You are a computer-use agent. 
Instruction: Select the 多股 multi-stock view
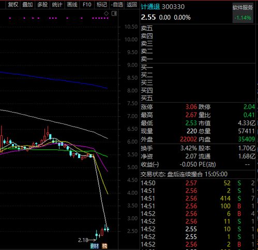(x=42, y=5)
